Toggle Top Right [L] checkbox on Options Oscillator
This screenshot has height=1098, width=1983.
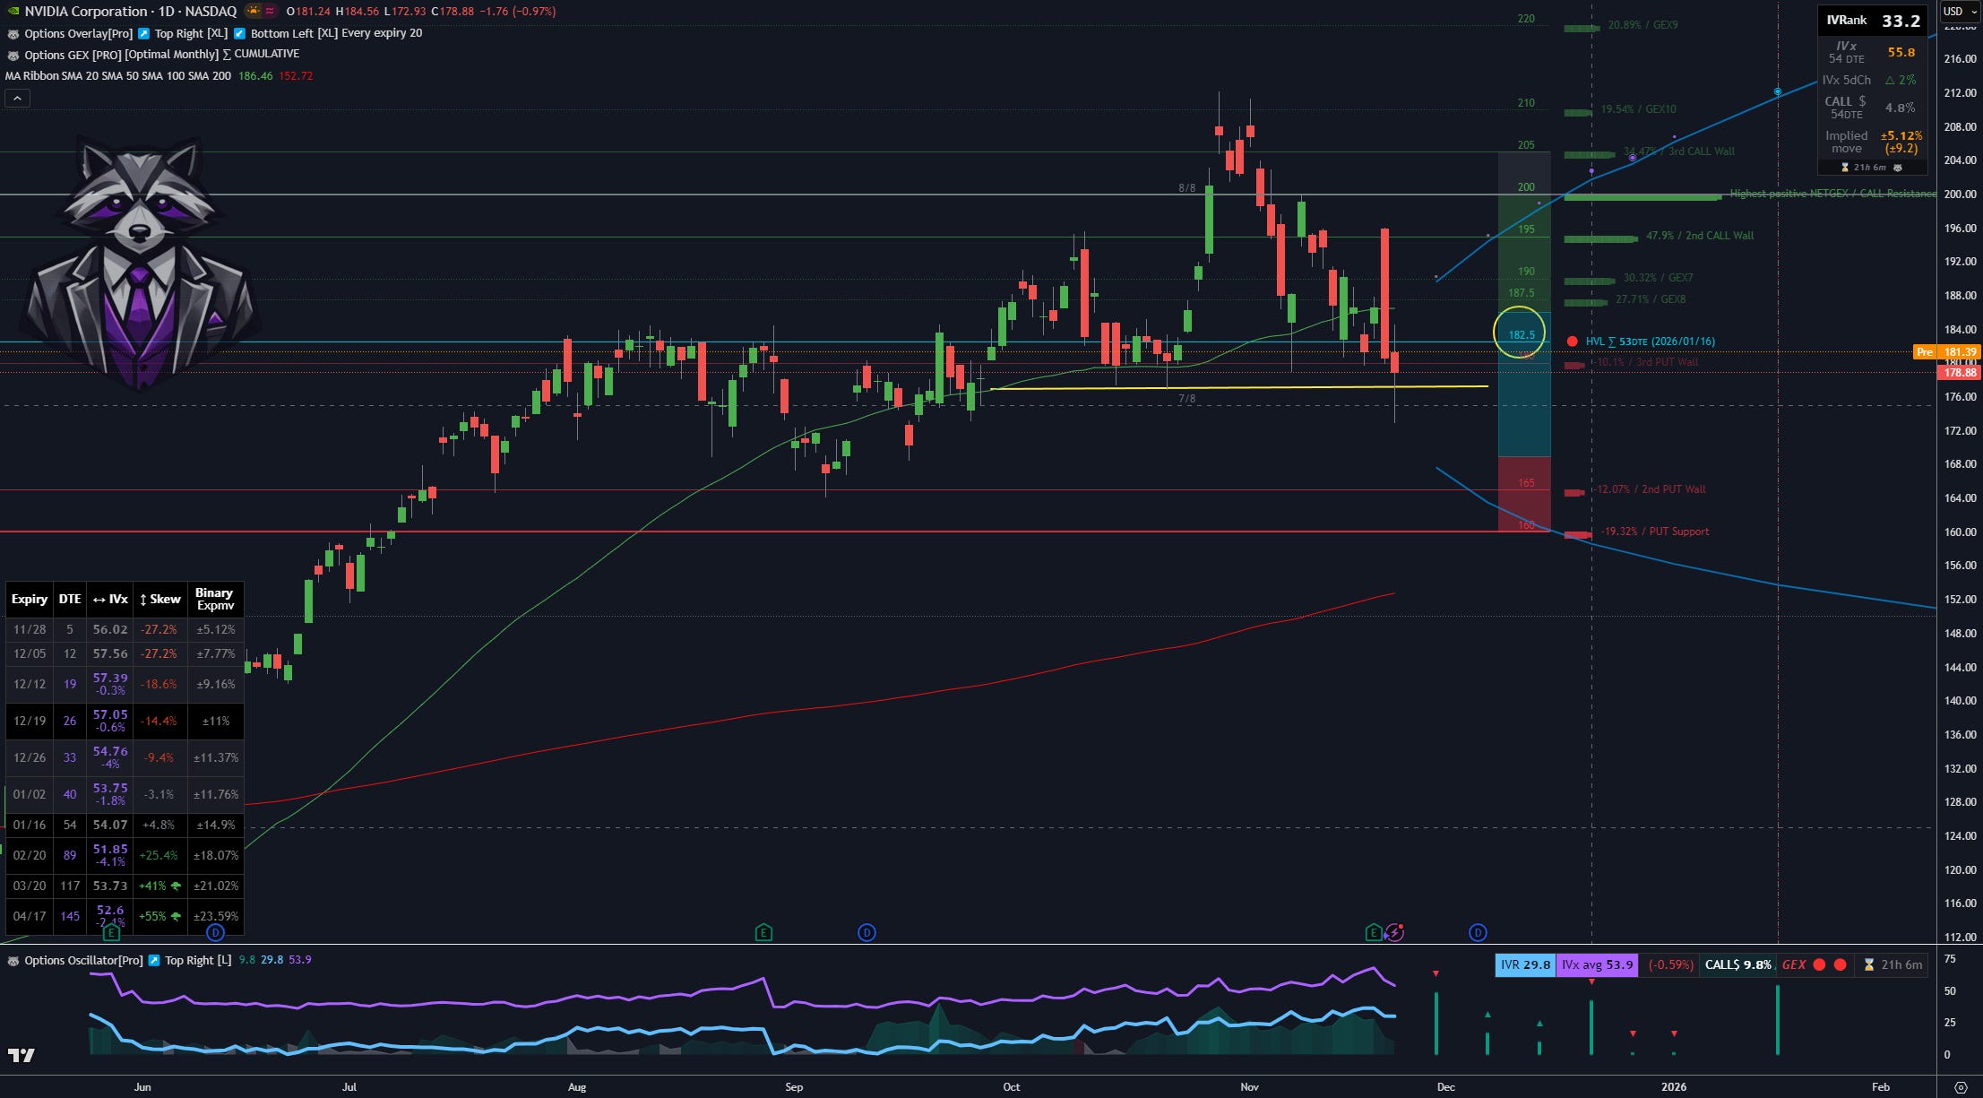(x=154, y=961)
